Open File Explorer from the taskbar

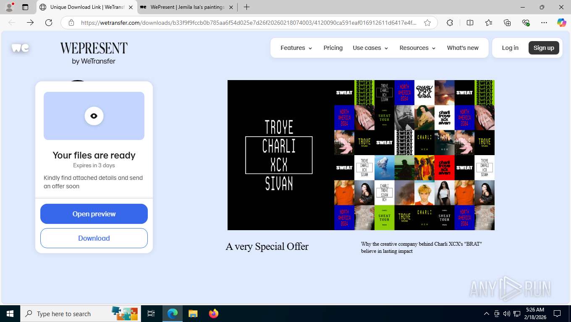click(x=193, y=314)
